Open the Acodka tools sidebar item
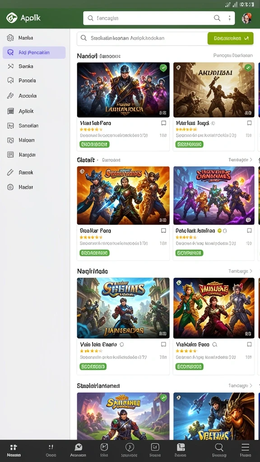Viewport: 260px width, 462px height. click(22, 96)
